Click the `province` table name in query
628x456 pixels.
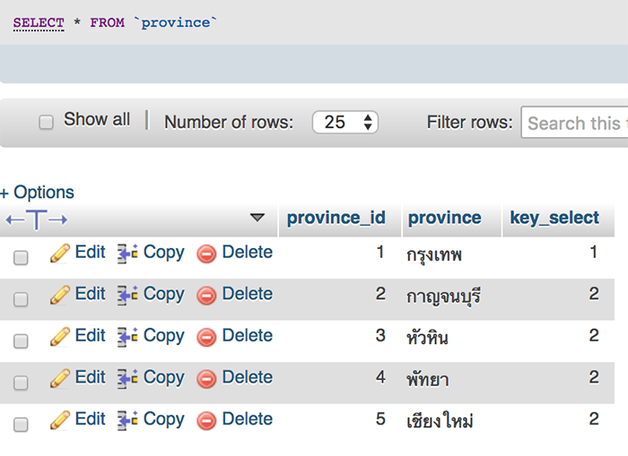[x=176, y=22]
